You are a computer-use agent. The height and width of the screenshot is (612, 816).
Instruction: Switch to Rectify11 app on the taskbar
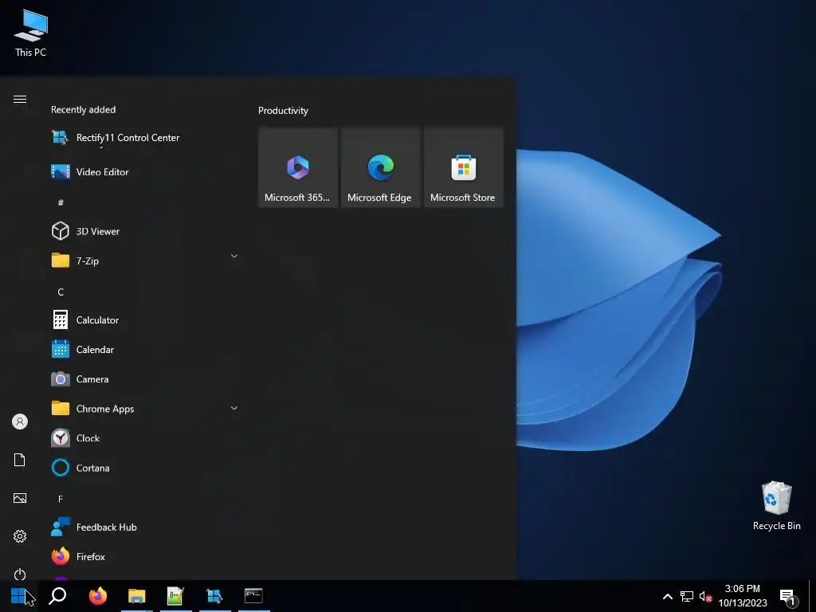(214, 596)
